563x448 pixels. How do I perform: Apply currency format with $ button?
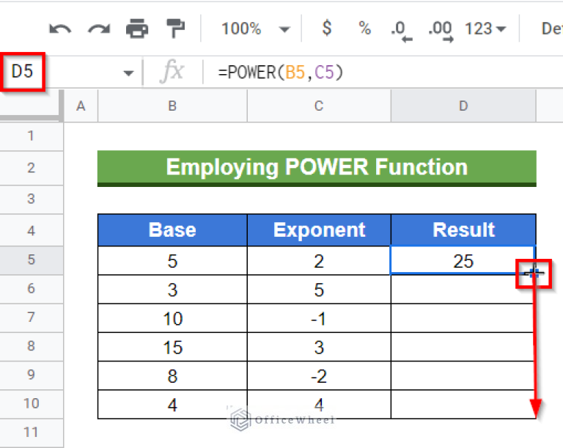(x=327, y=28)
